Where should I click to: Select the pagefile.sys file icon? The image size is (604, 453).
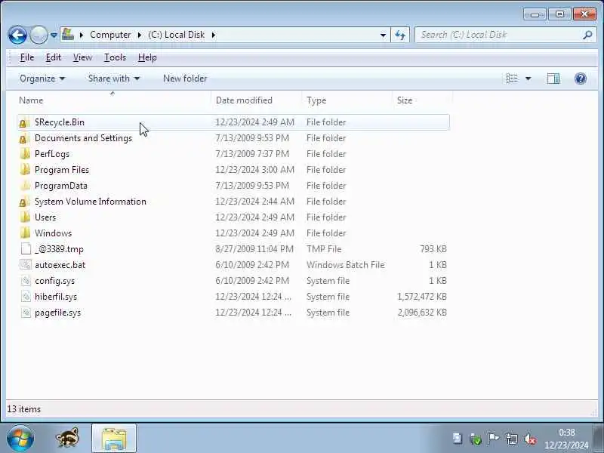[26, 313]
